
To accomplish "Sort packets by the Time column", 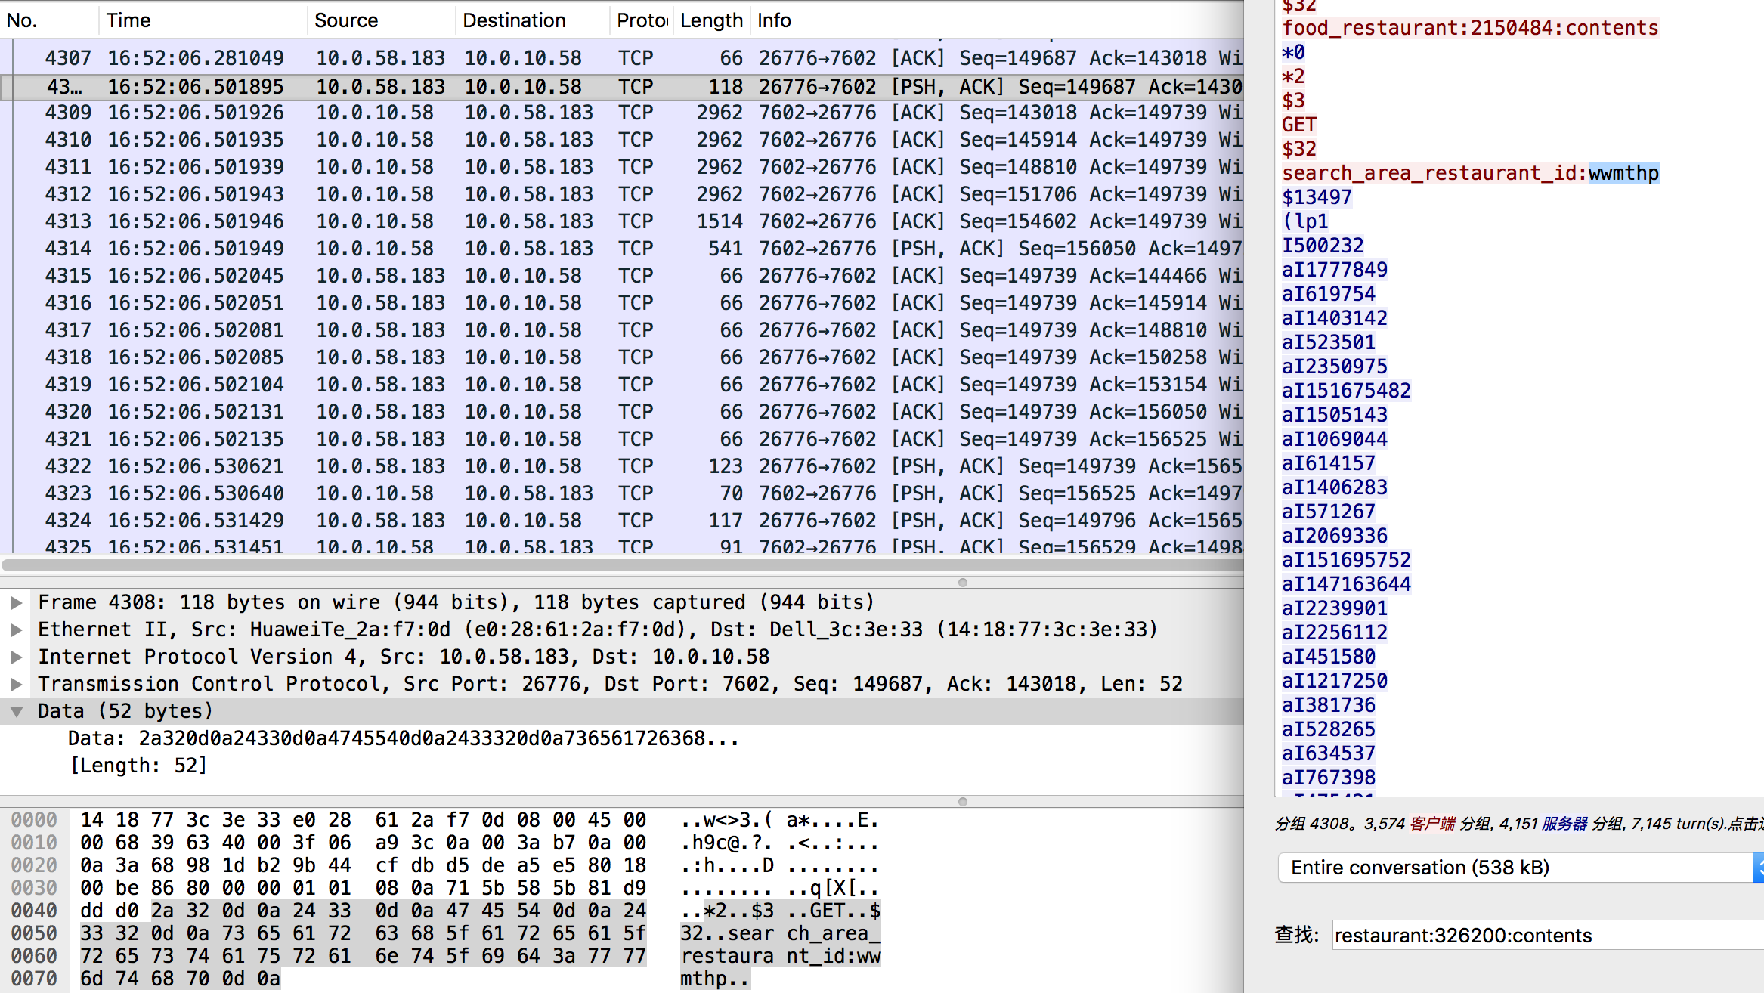I will pyautogui.click(x=128, y=20).
